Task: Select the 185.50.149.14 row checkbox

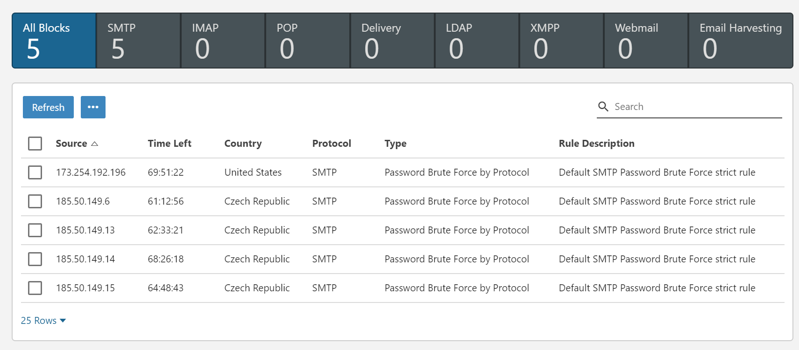Action: point(35,259)
